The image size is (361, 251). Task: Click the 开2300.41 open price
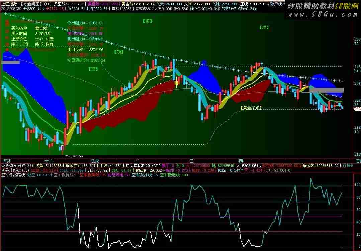point(32,9)
